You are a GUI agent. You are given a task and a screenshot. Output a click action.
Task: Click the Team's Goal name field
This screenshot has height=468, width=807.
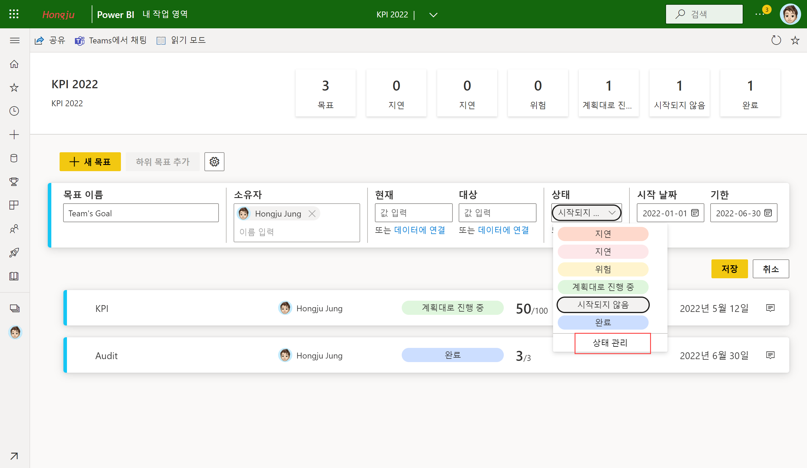point(141,213)
